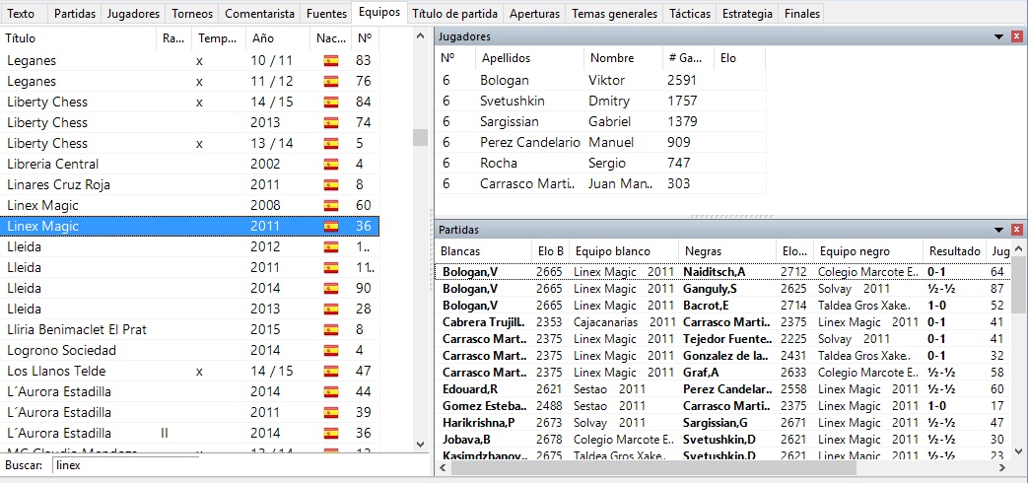Close the Partidas panel
This screenshot has width=1028, height=483.
click(x=1017, y=229)
